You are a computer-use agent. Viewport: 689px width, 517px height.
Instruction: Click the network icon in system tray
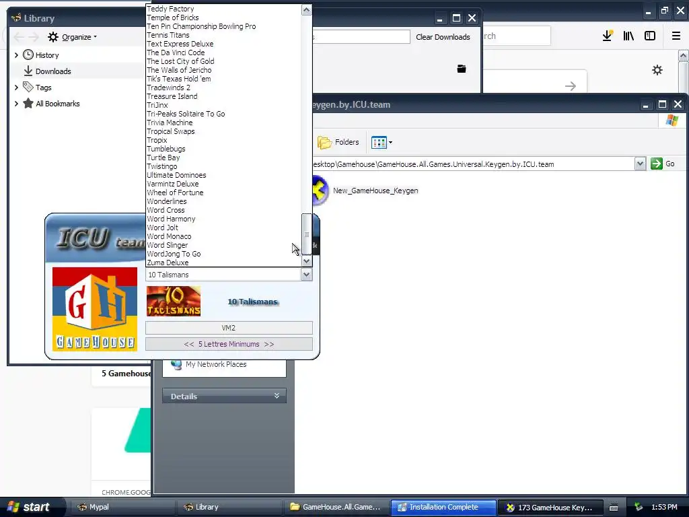point(639,507)
